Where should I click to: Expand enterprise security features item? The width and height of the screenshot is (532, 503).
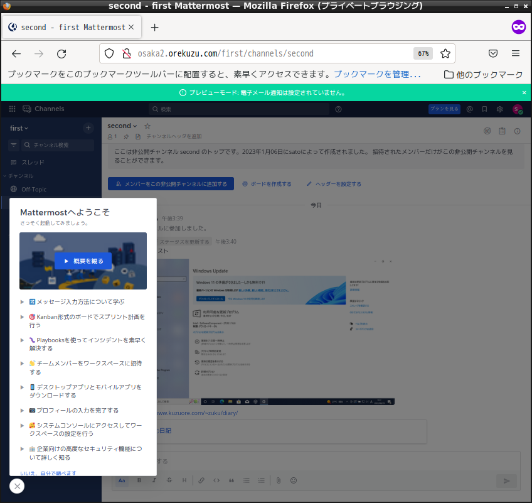click(x=83, y=453)
